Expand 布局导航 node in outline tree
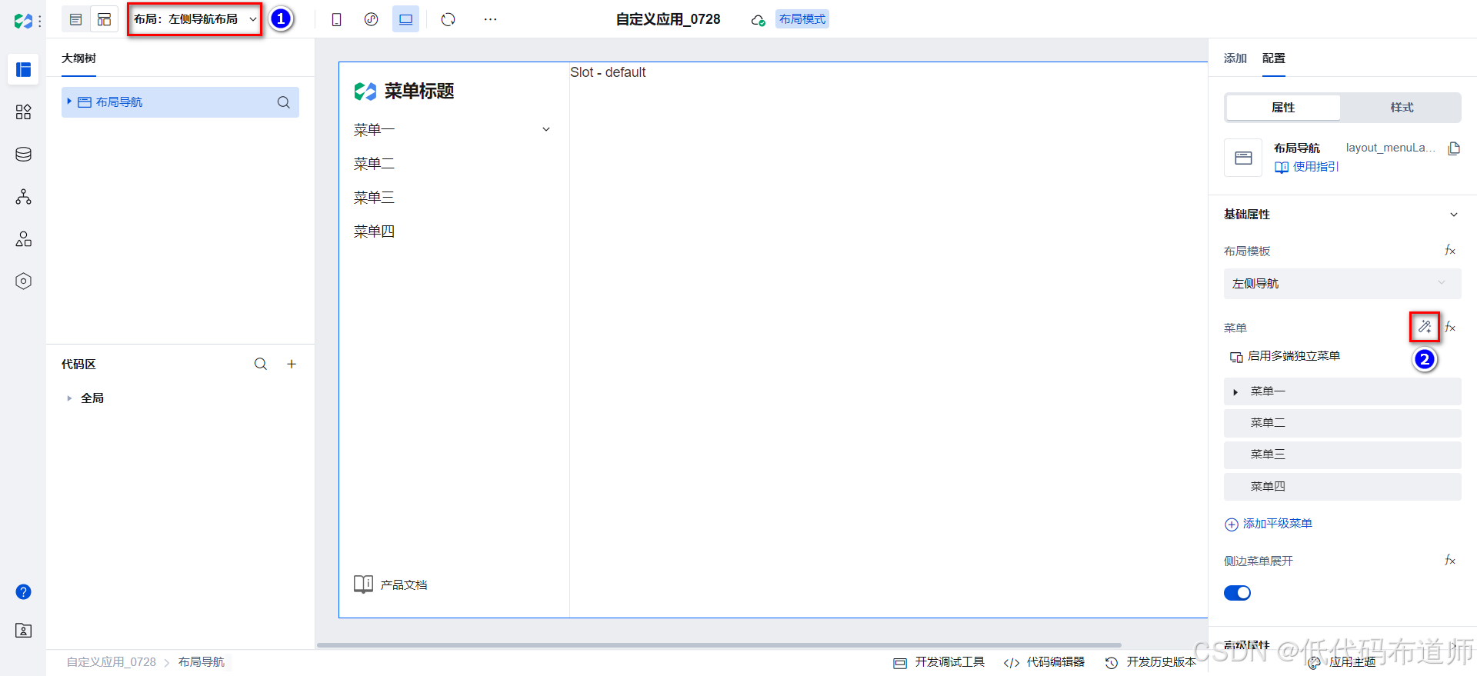1477x676 pixels. 68,102
